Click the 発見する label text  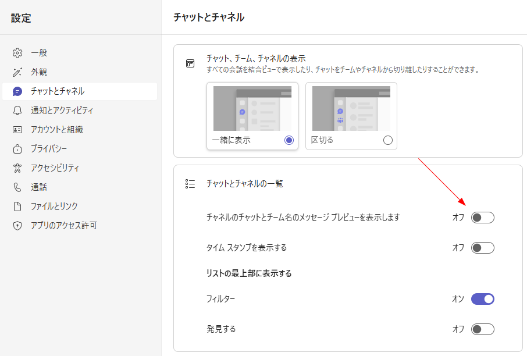click(221, 329)
